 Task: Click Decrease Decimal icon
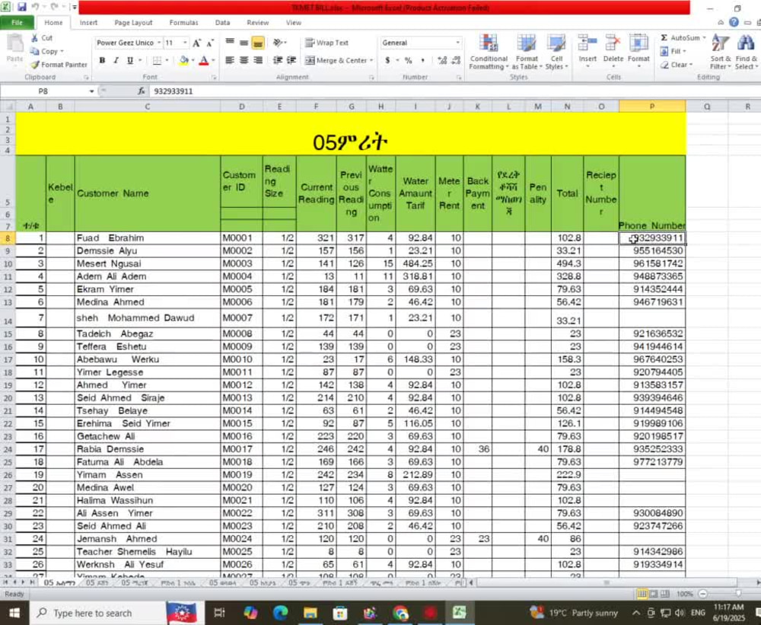(456, 60)
